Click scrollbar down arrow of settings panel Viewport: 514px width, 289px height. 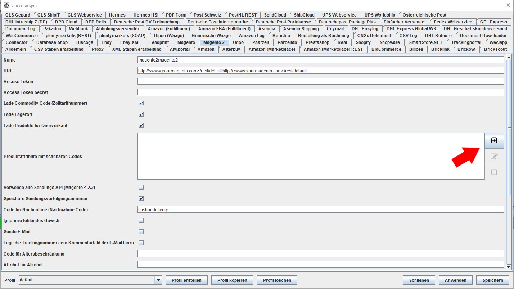click(509, 267)
